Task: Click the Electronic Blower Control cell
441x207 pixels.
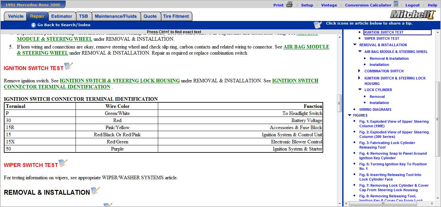Action: (x=241, y=142)
